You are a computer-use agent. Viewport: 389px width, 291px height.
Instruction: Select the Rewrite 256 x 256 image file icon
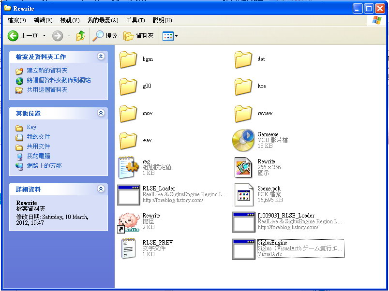click(x=243, y=167)
